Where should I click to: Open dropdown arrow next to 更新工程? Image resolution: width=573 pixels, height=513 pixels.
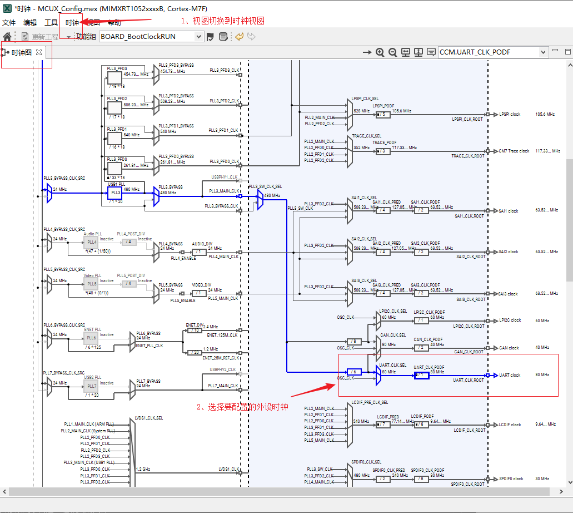[x=68, y=37]
